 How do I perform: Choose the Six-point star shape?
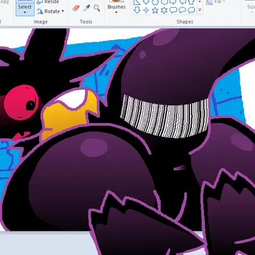164,10
